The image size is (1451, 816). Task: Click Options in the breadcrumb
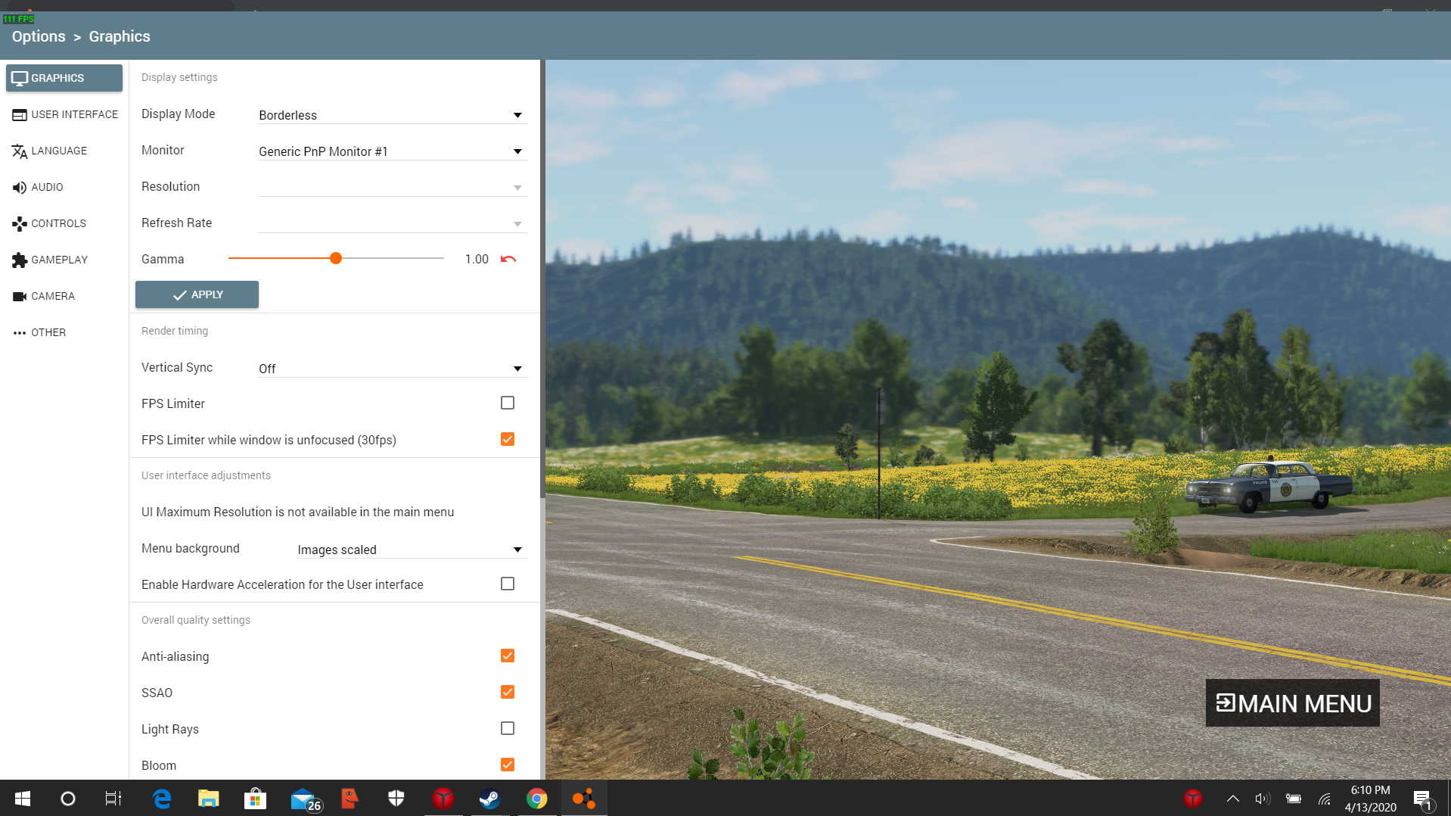coord(39,36)
